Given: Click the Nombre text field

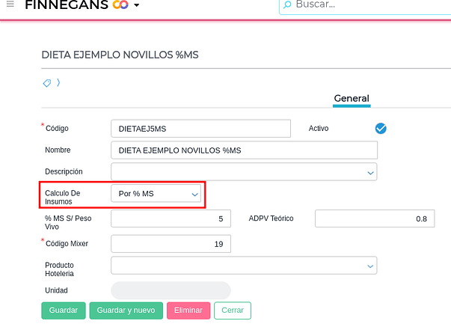Looking at the screenshot, I should 244,150.
